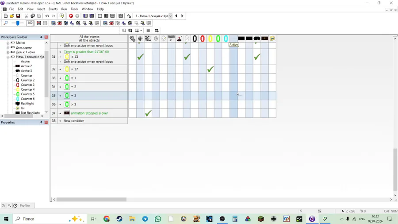Select the Timer is greater than condition

[86, 52]
